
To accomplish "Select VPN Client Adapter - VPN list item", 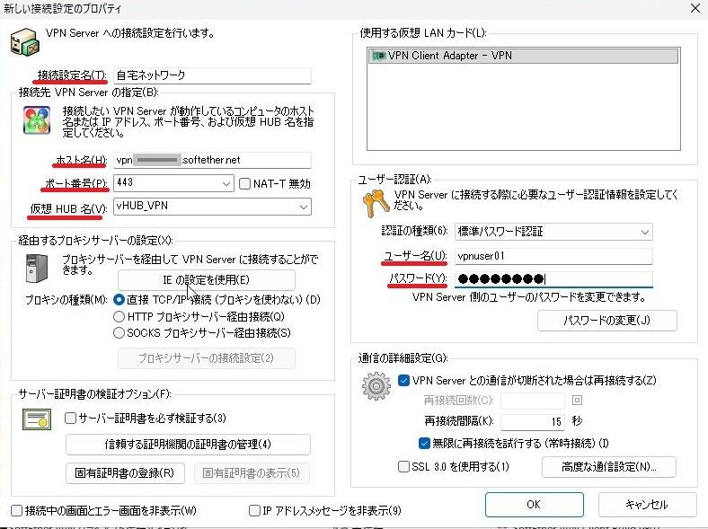I will pos(523,56).
